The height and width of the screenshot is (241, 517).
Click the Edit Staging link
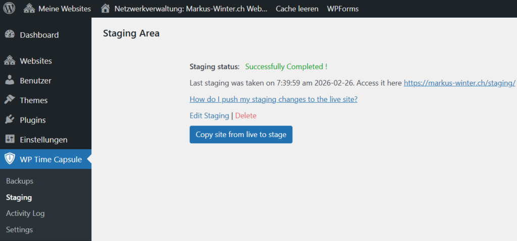pos(209,116)
